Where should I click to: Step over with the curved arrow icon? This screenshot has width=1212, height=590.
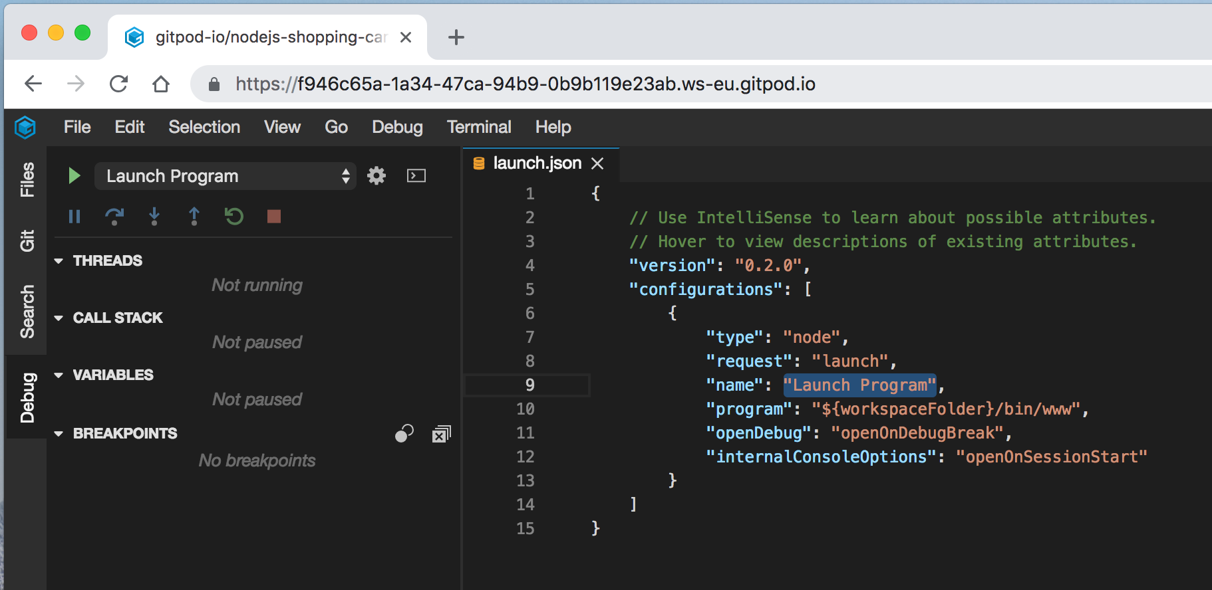click(x=114, y=216)
